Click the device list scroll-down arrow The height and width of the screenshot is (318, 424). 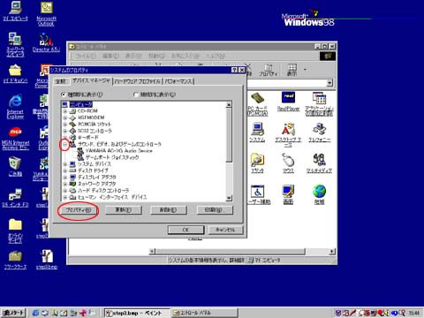coord(229,198)
